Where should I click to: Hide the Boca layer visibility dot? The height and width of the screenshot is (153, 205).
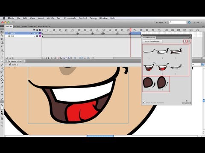tap(34, 33)
